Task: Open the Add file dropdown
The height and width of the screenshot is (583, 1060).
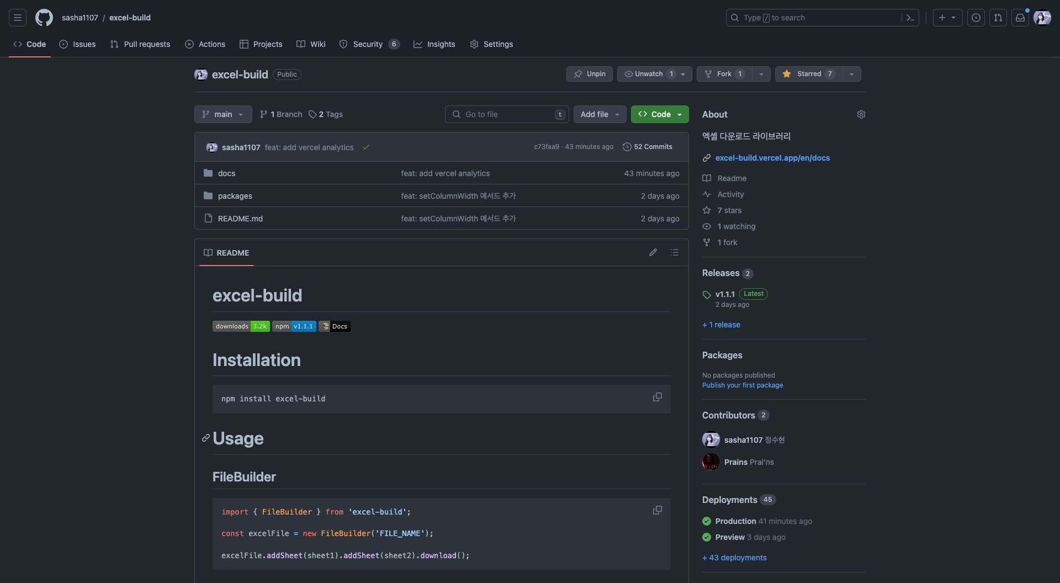Action: [600, 114]
